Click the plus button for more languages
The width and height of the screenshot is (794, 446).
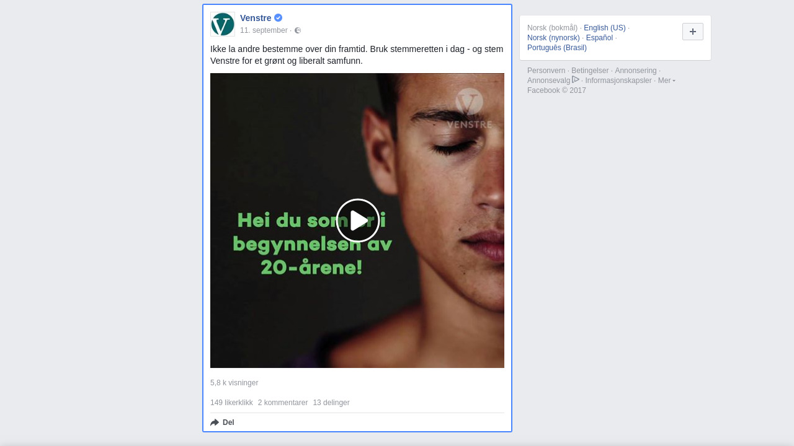tap(693, 32)
